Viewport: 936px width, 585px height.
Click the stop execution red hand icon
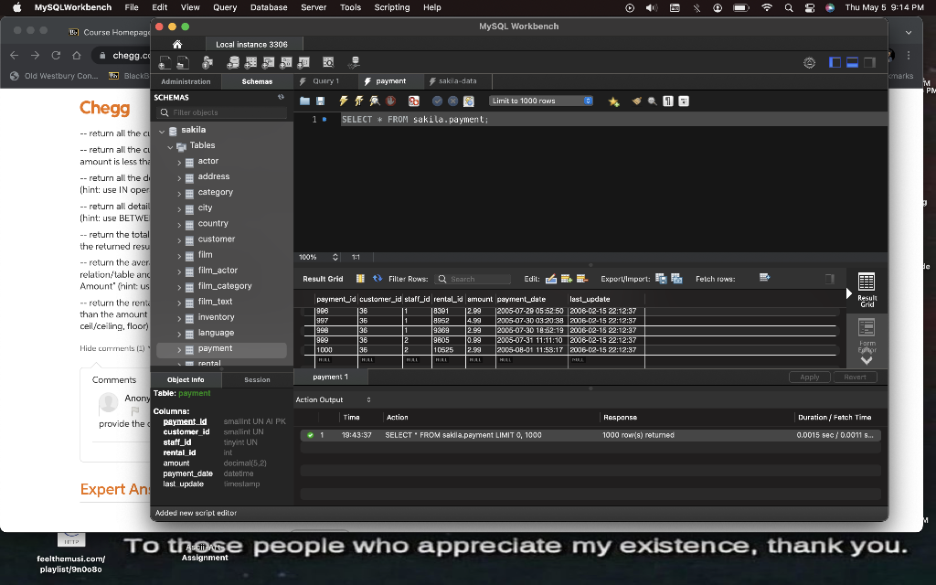click(390, 101)
